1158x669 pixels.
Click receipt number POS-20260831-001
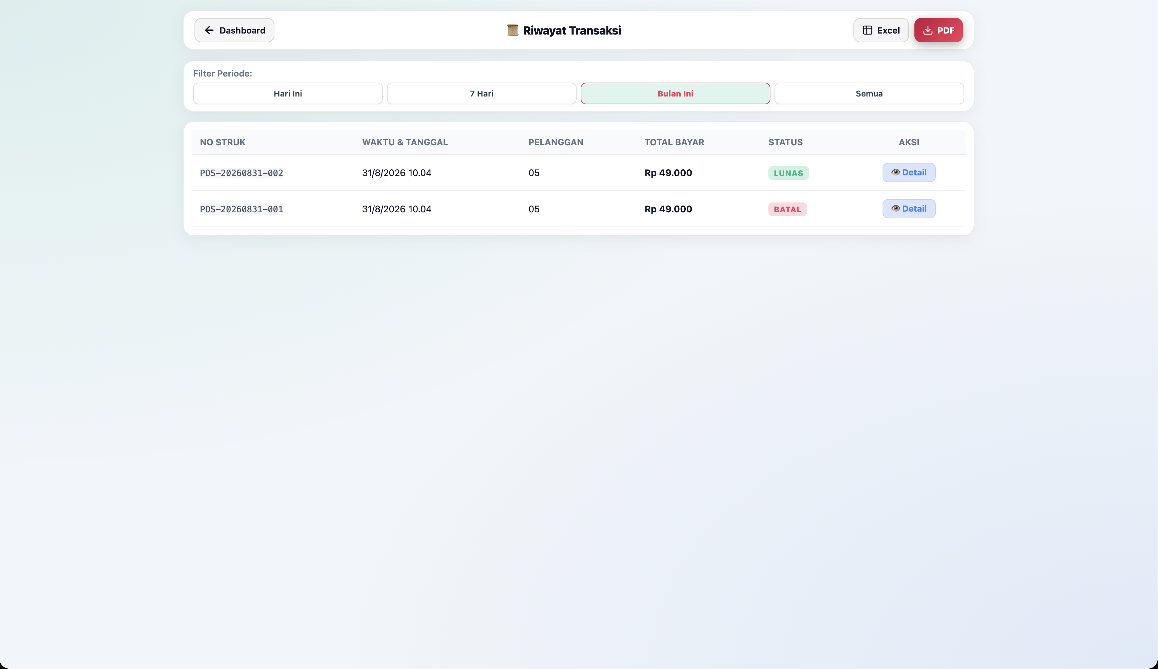pyautogui.click(x=241, y=209)
